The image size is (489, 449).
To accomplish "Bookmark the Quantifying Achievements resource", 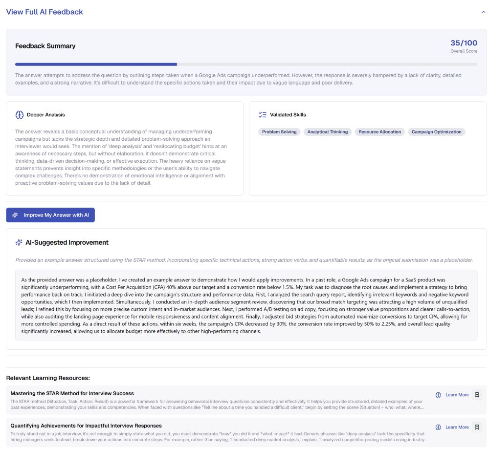I will pyautogui.click(x=477, y=427).
